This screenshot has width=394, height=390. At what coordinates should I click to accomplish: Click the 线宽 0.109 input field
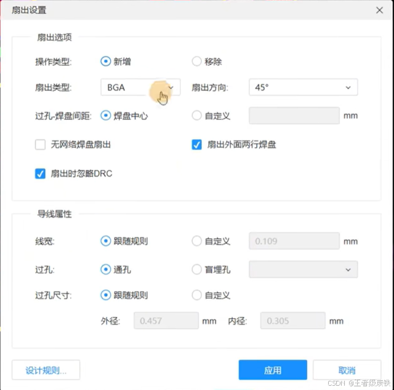(x=294, y=241)
